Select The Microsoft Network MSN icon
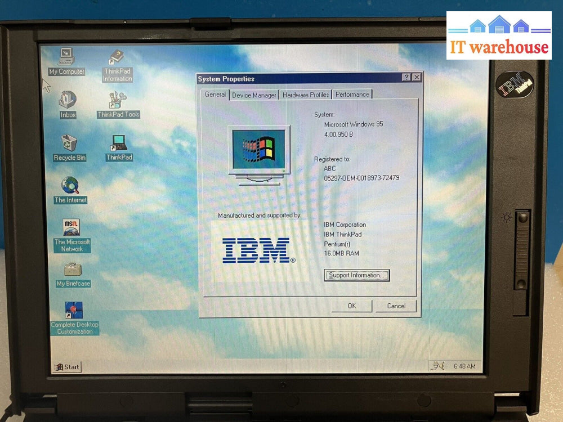The width and height of the screenshot is (563, 422). click(x=72, y=228)
